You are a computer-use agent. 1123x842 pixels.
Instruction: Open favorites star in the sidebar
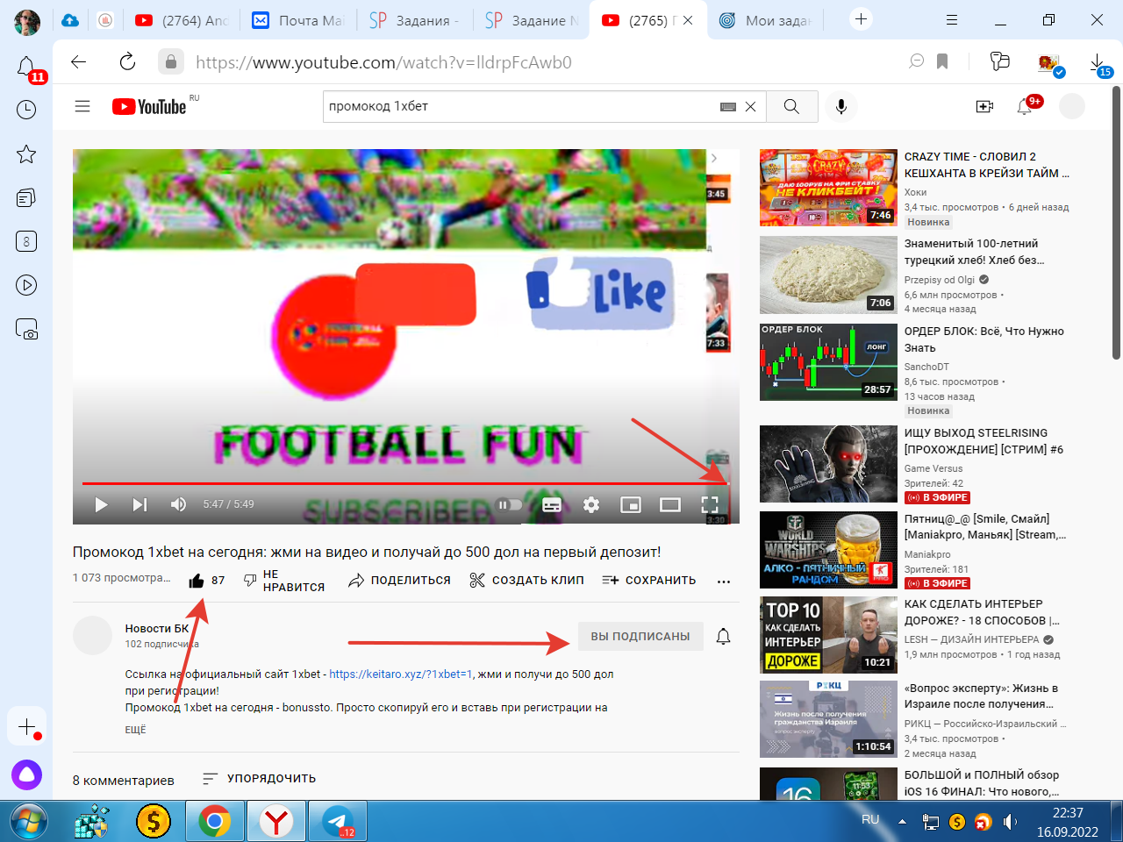click(26, 154)
